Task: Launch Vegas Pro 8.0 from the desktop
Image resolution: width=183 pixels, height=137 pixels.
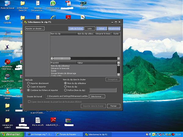Action: coord(7,78)
